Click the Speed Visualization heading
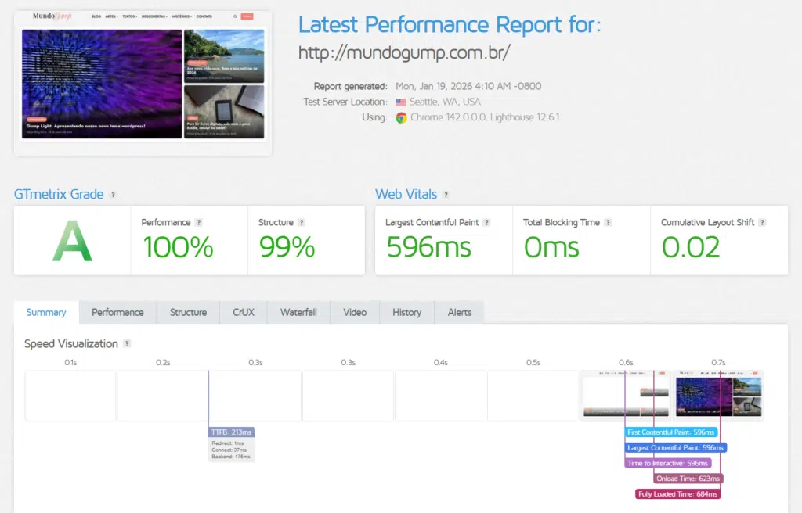The width and height of the screenshot is (802, 513). tap(71, 344)
